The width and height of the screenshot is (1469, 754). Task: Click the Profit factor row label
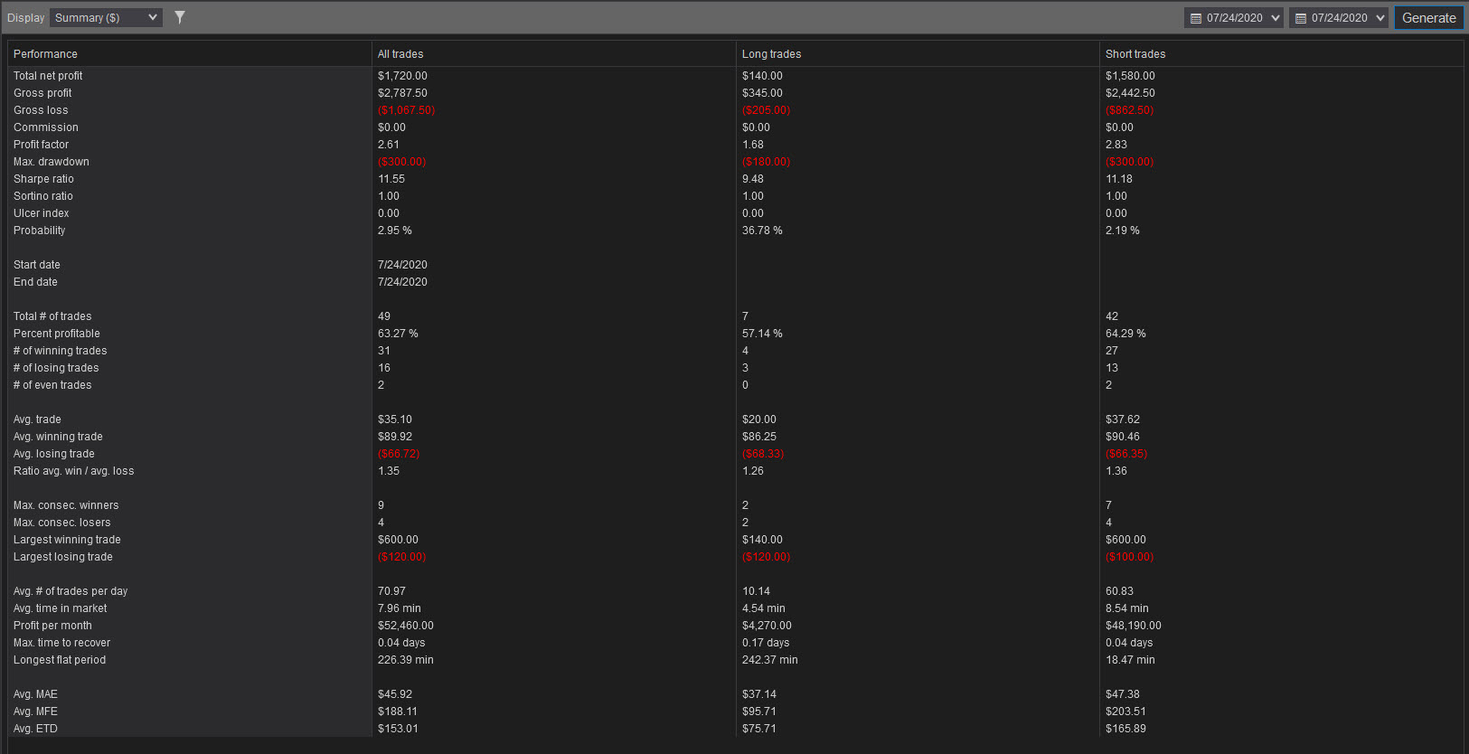pos(41,145)
